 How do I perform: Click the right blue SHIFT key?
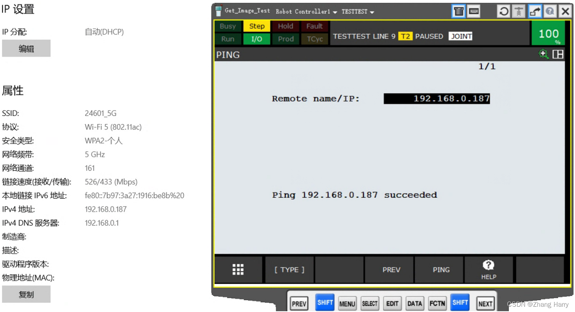click(x=460, y=303)
